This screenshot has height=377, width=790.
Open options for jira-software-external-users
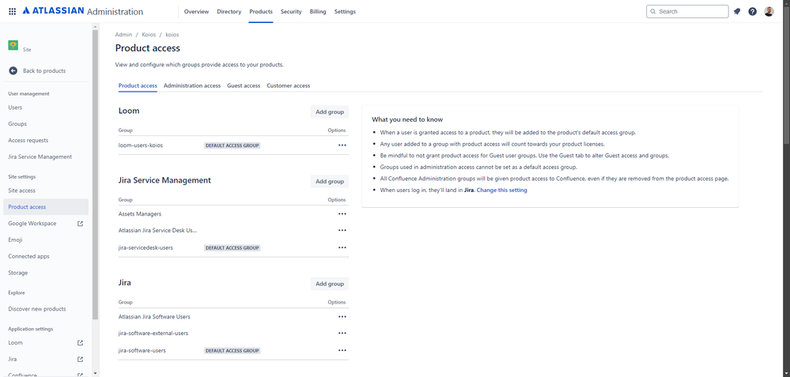342,334
